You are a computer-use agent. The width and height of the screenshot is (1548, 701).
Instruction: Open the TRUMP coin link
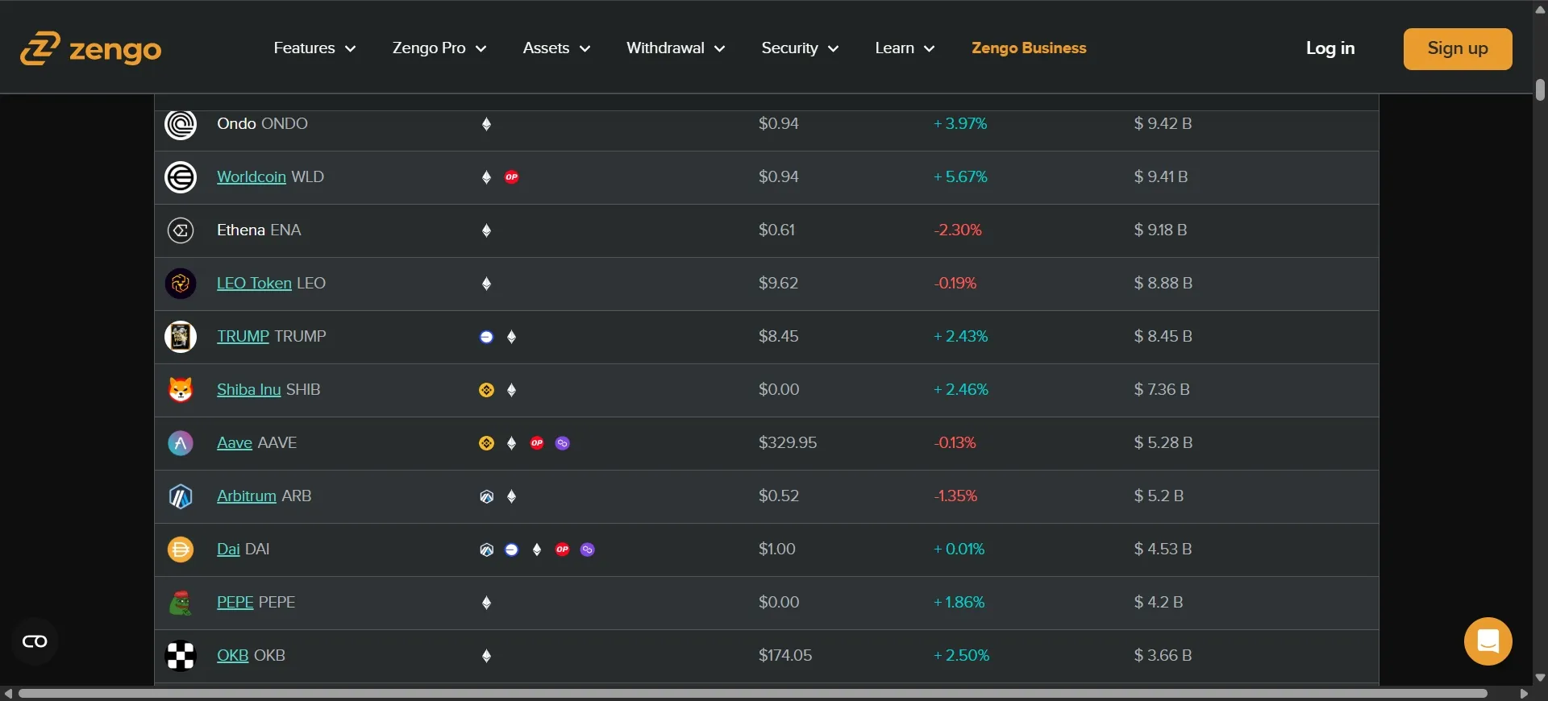(243, 337)
